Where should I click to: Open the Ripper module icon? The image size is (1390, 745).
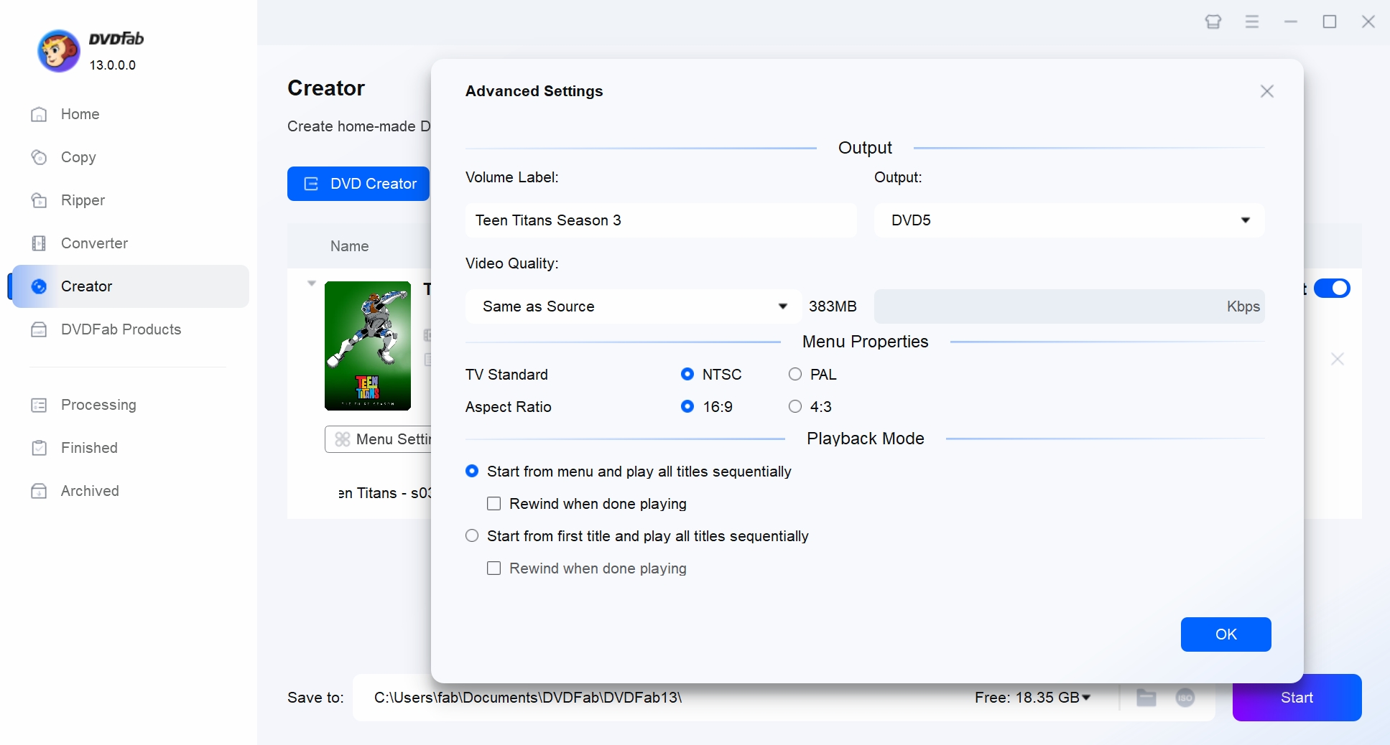pyautogui.click(x=39, y=200)
